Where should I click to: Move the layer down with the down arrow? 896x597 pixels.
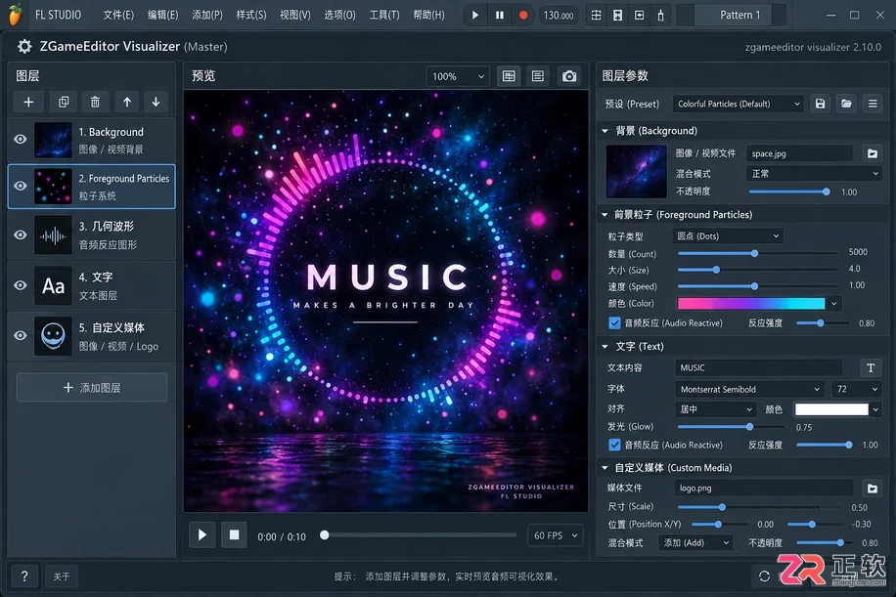(x=156, y=103)
